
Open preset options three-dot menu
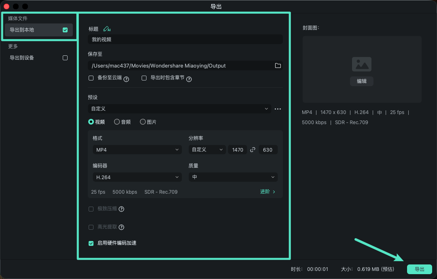pos(278,109)
